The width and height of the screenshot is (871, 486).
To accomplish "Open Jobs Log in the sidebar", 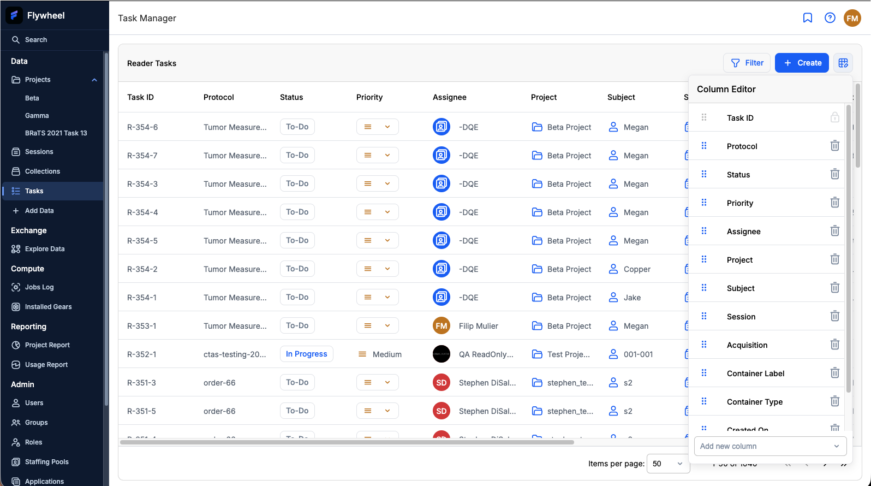I will coord(39,287).
